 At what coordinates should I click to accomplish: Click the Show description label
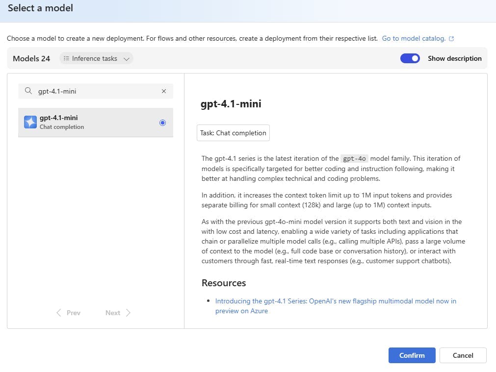455,58
